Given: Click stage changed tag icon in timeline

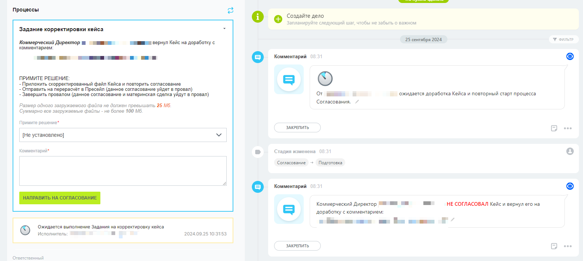Looking at the screenshot, I should click(258, 152).
